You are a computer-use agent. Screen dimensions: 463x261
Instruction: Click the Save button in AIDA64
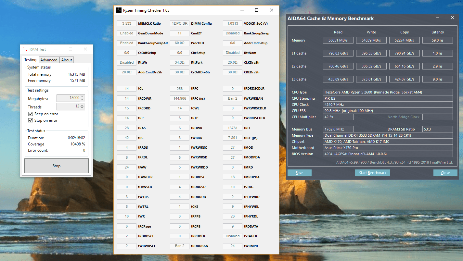[x=299, y=173]
